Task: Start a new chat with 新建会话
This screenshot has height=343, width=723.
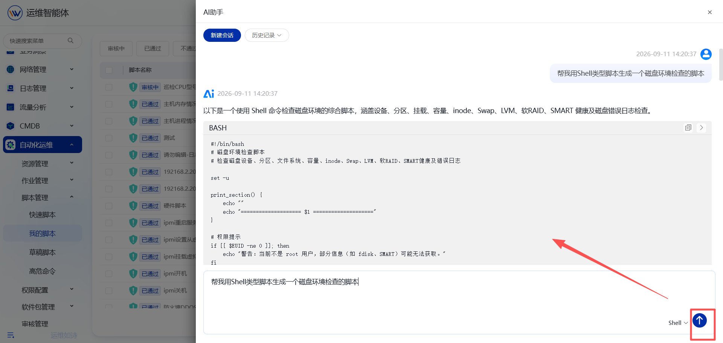Action: coord(222,35)
